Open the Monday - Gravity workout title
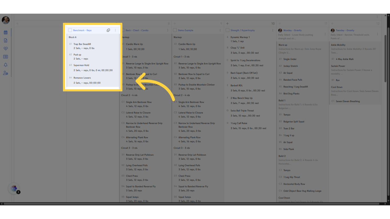390x219 pixels. point(292,30)
